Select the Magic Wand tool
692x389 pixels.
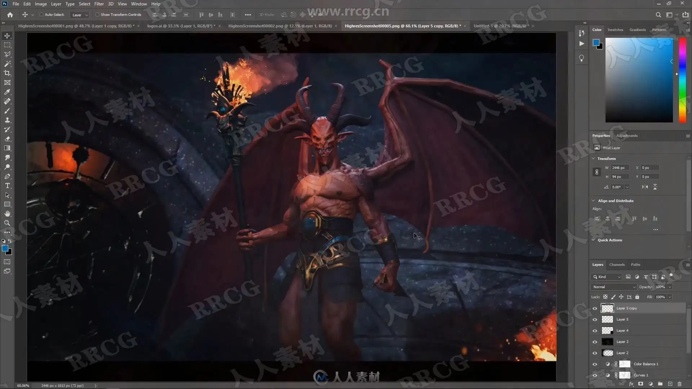[7, 64]
